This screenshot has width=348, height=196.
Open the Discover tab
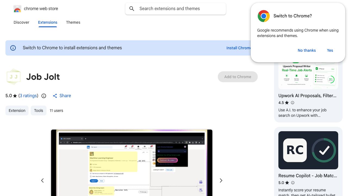pos(21,22)
